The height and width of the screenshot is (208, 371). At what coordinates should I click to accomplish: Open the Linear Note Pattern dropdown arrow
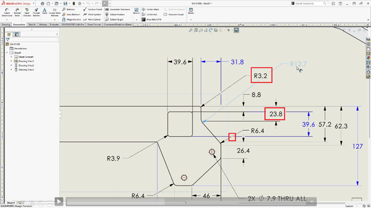coord(55,20)
